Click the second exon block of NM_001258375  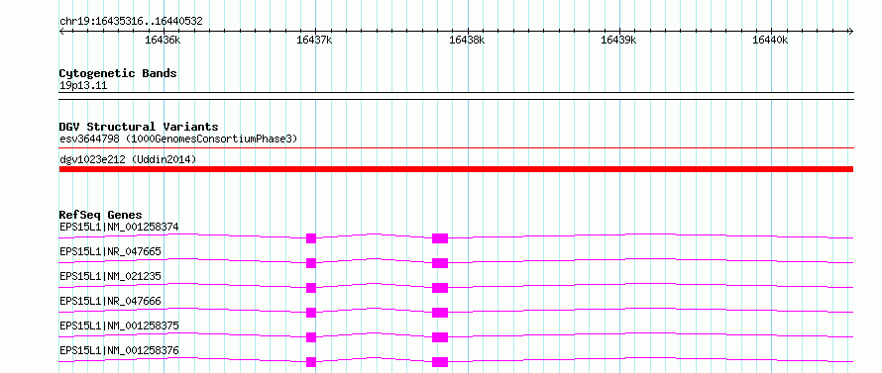[x=440, y=337]
